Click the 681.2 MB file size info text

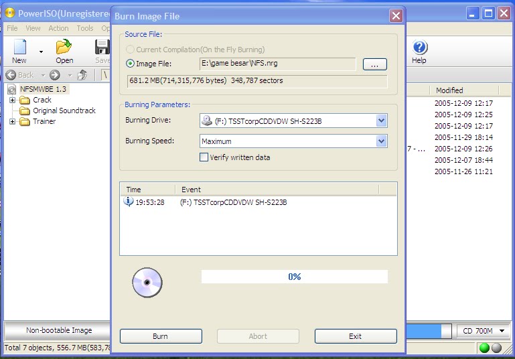[x=206, y=81]
